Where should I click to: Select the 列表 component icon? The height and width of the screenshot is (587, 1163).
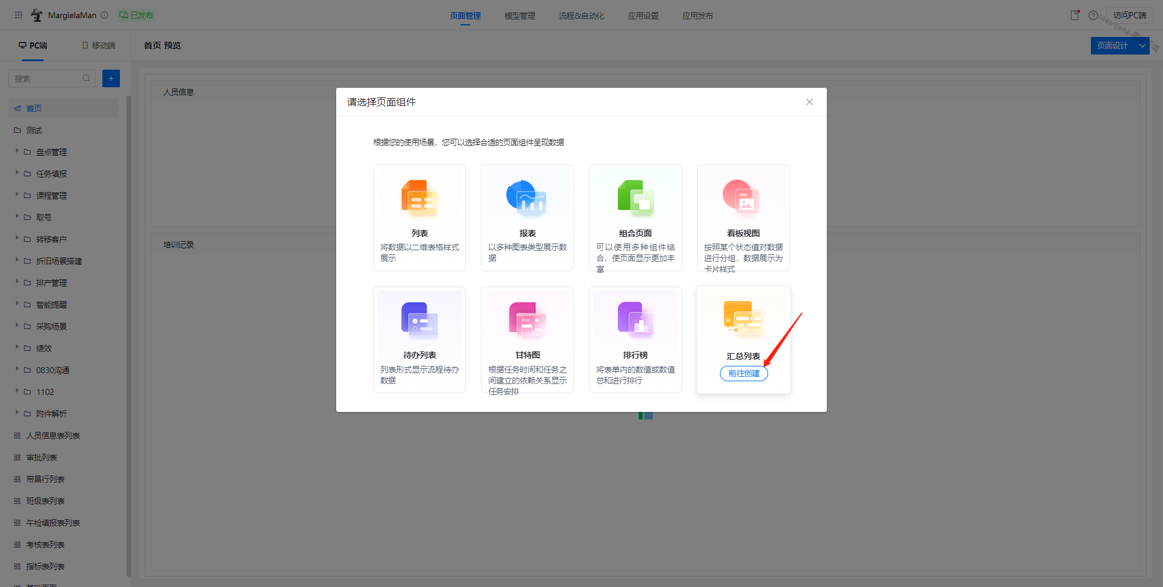point(419,198)
